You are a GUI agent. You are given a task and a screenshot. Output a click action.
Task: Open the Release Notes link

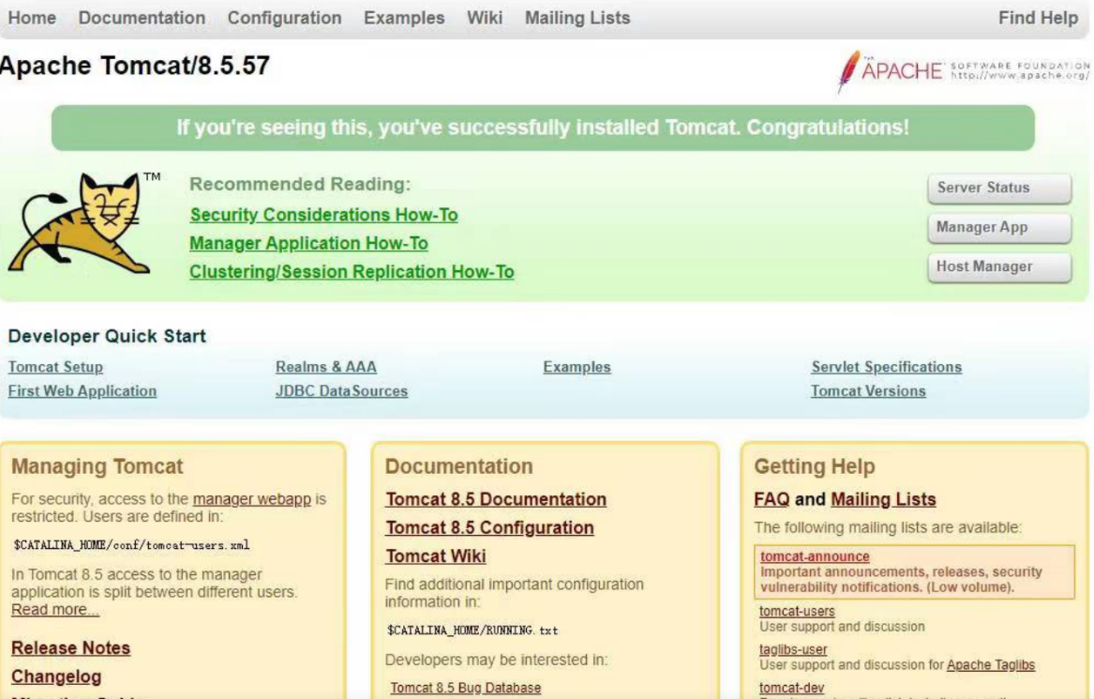pyautogui.click(x=70, y=648)
